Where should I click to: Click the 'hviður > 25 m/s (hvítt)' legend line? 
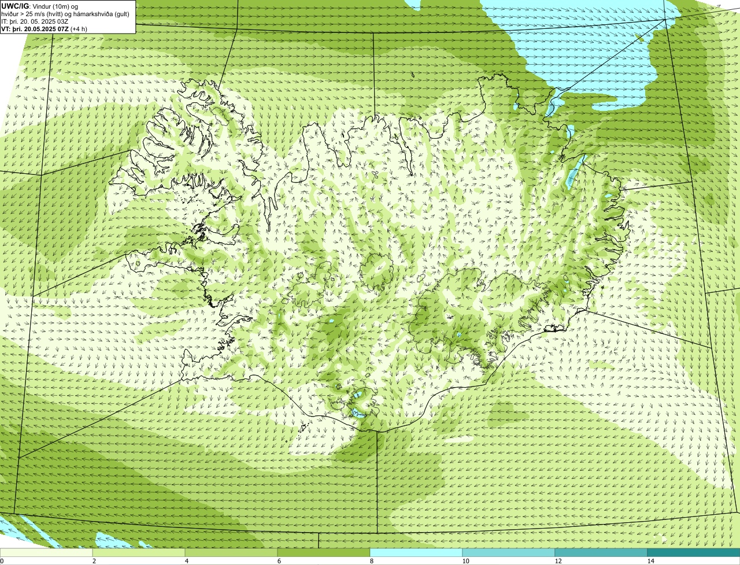(x=65, y=13)
